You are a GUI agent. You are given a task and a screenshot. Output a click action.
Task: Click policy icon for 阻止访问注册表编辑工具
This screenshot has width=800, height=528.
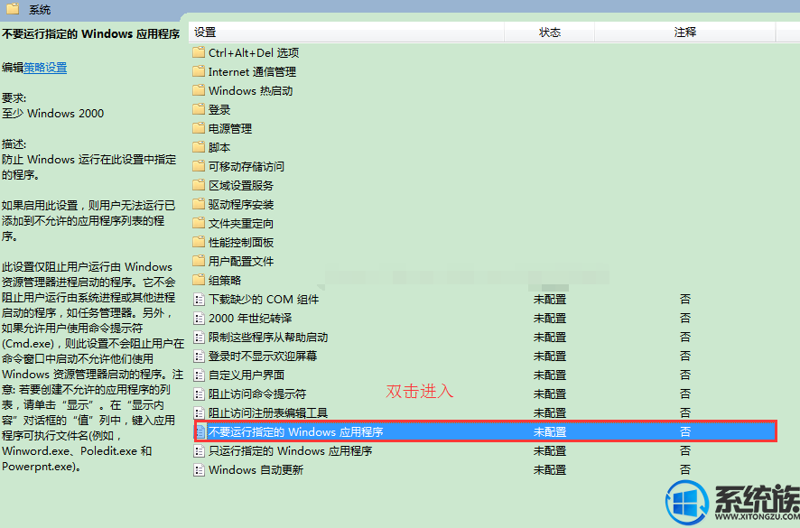(199, 412)
